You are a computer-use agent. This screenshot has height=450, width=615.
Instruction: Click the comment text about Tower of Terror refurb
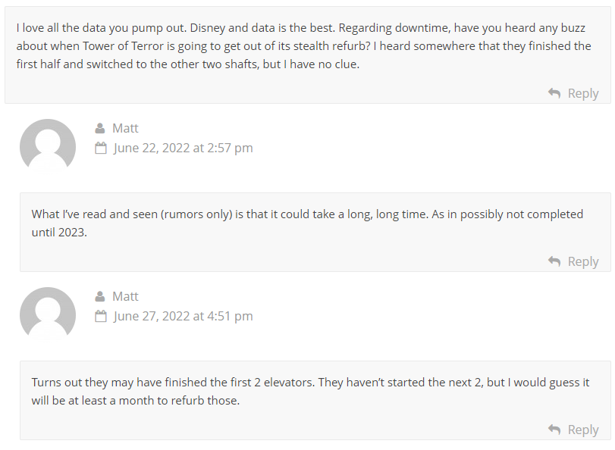[x=303, y=46]
